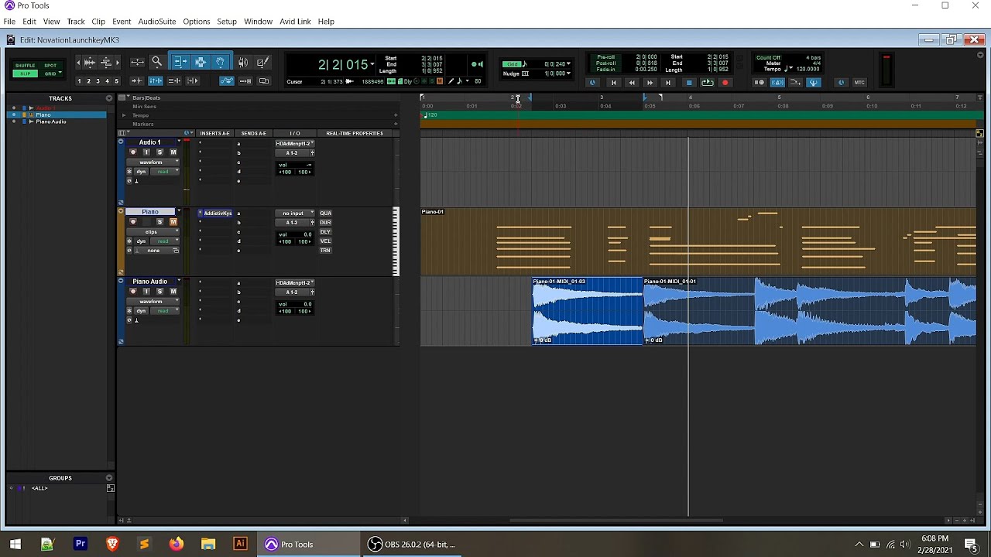Image resolution: width=991 pixels, height=557 pixels.
Task: Open Adobe Illustrator from the taskbar
Action: pos(240,544)
